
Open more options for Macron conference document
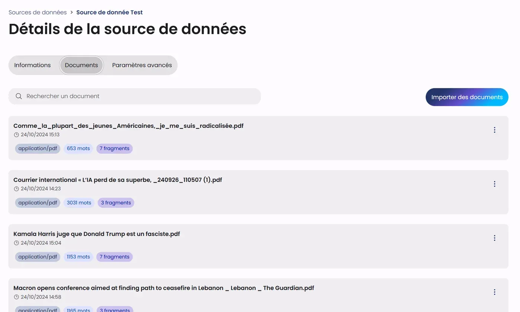tap(494, 292)
